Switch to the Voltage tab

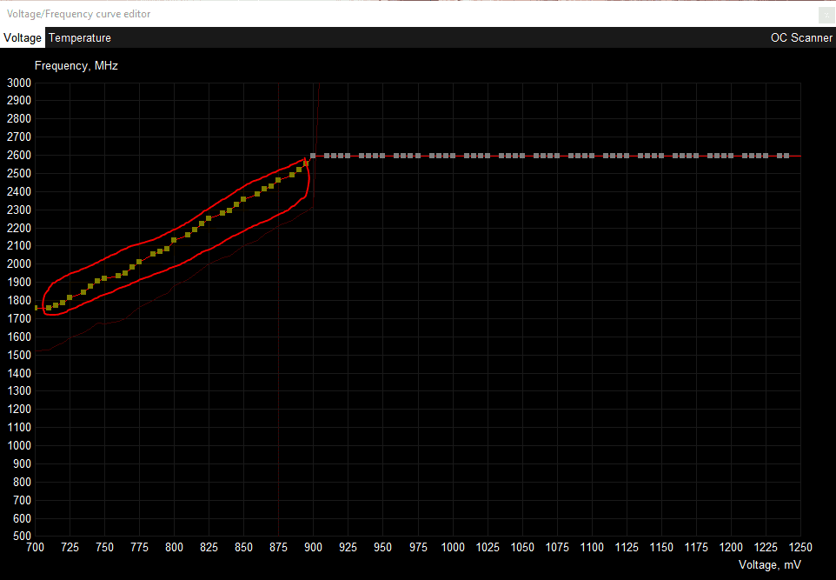pos(23,38)
